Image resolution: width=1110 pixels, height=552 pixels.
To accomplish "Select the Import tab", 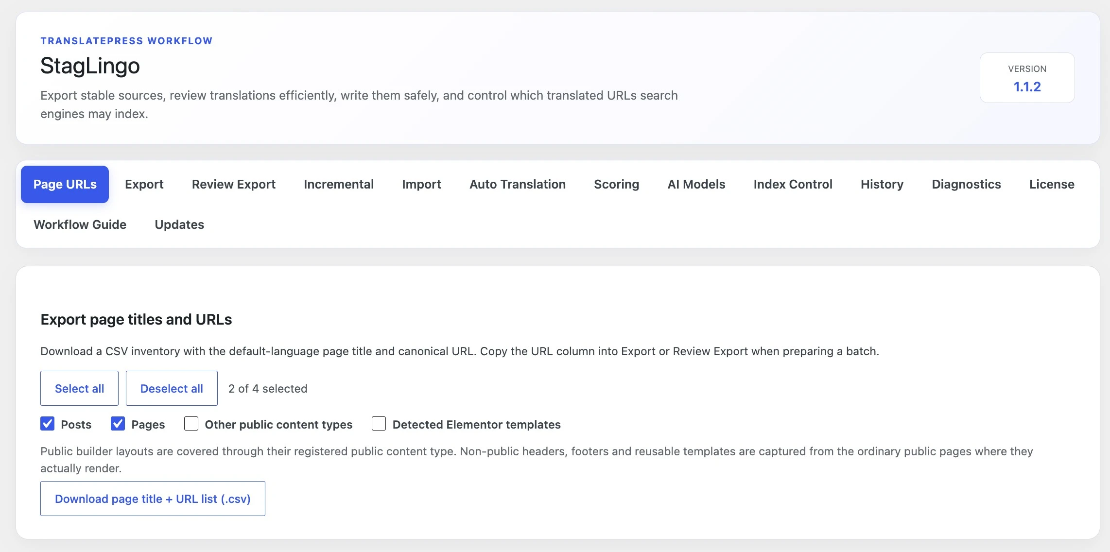I will click(x=421, y=184).
